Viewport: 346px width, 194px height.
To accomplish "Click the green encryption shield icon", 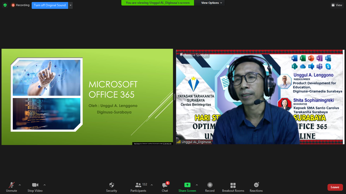I will click(x=5, y=5).
